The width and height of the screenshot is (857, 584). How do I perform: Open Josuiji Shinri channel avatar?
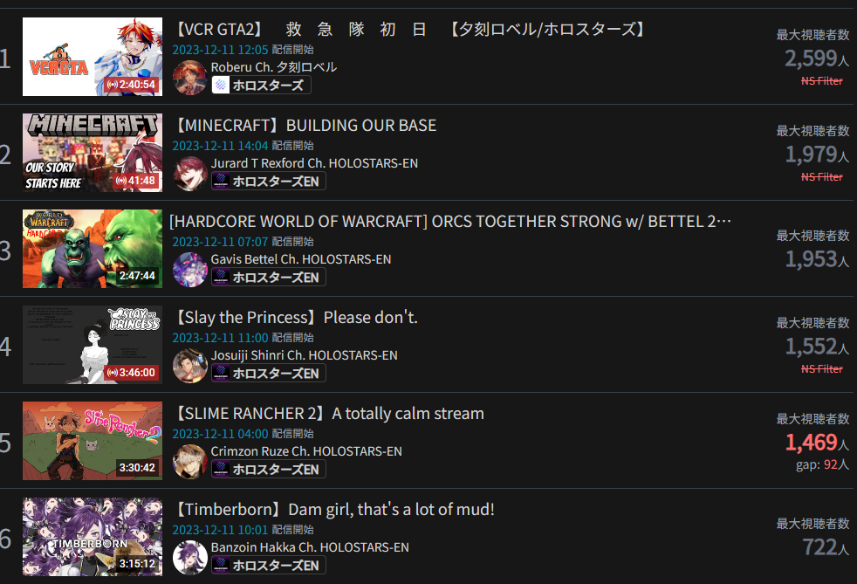pos(189,366)
